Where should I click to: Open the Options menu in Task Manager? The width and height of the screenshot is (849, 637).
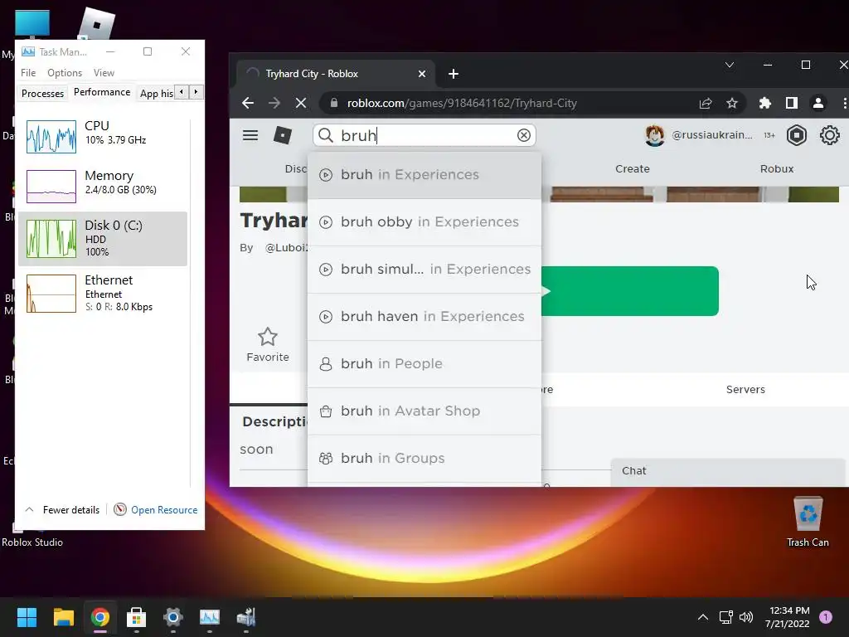(65, 73)
